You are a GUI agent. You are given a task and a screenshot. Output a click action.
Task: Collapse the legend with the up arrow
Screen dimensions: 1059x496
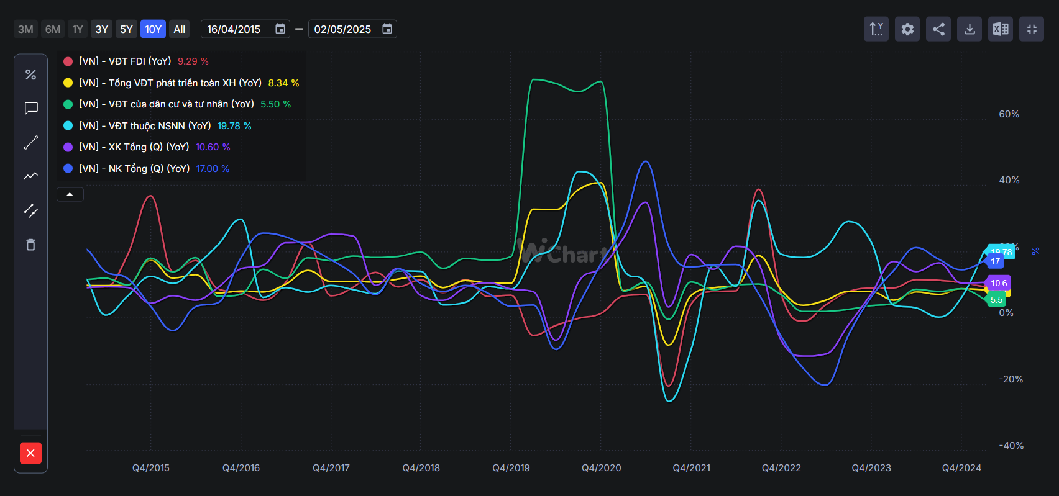pyautogui.click(x=70, y=195)
